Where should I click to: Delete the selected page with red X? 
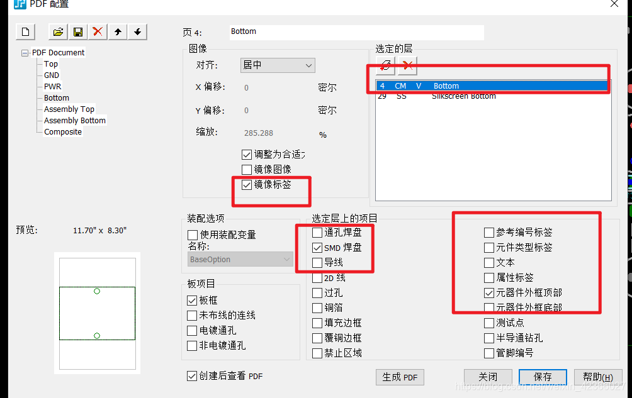tap(98, 32)
